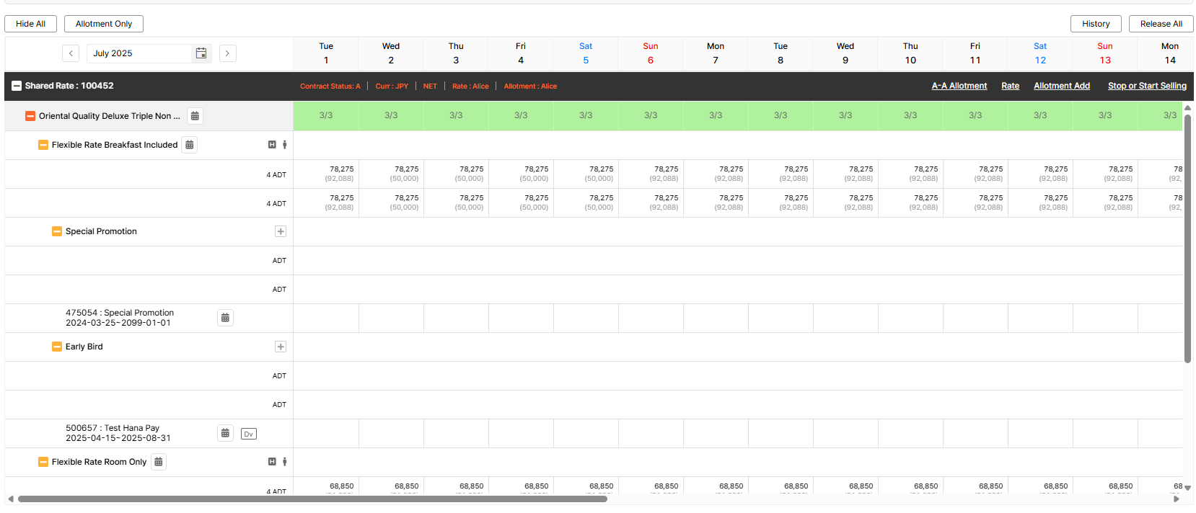Screen dimensions: 1196x513
Task: Click person icon on Breakfast Included row
Action: tap(285, 145)
